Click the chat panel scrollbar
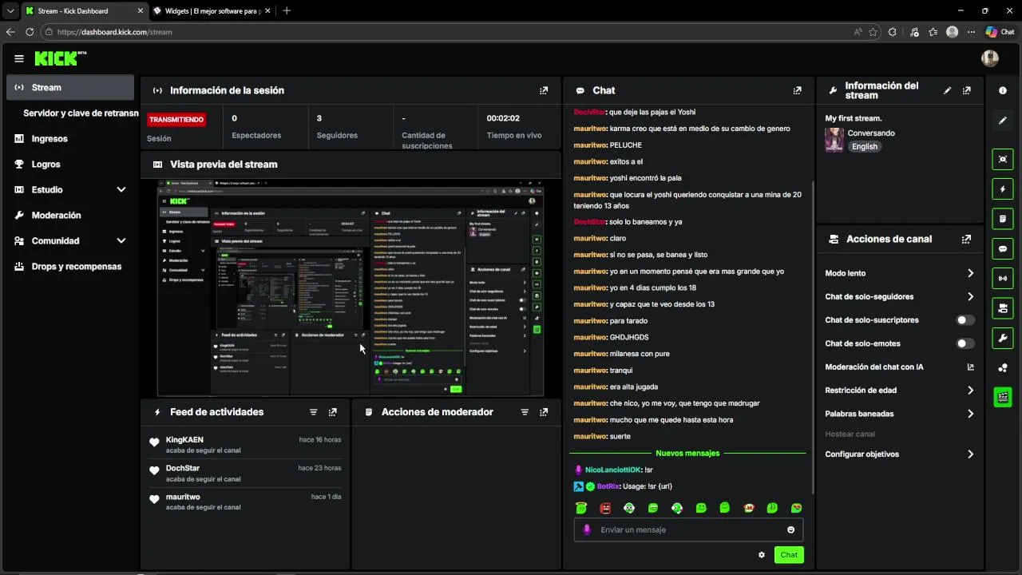 pos(812,335)
